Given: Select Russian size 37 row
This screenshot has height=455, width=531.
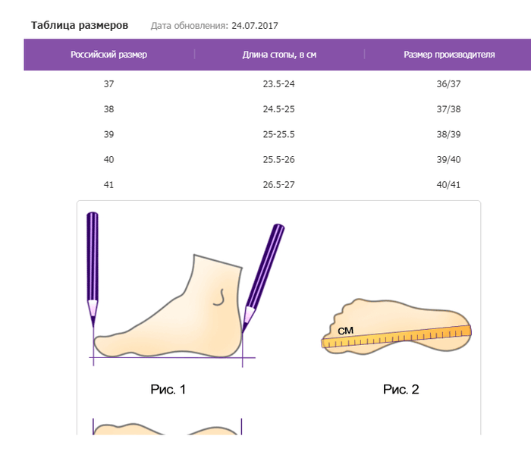Looking at the screenshot, I should (278, 83).
